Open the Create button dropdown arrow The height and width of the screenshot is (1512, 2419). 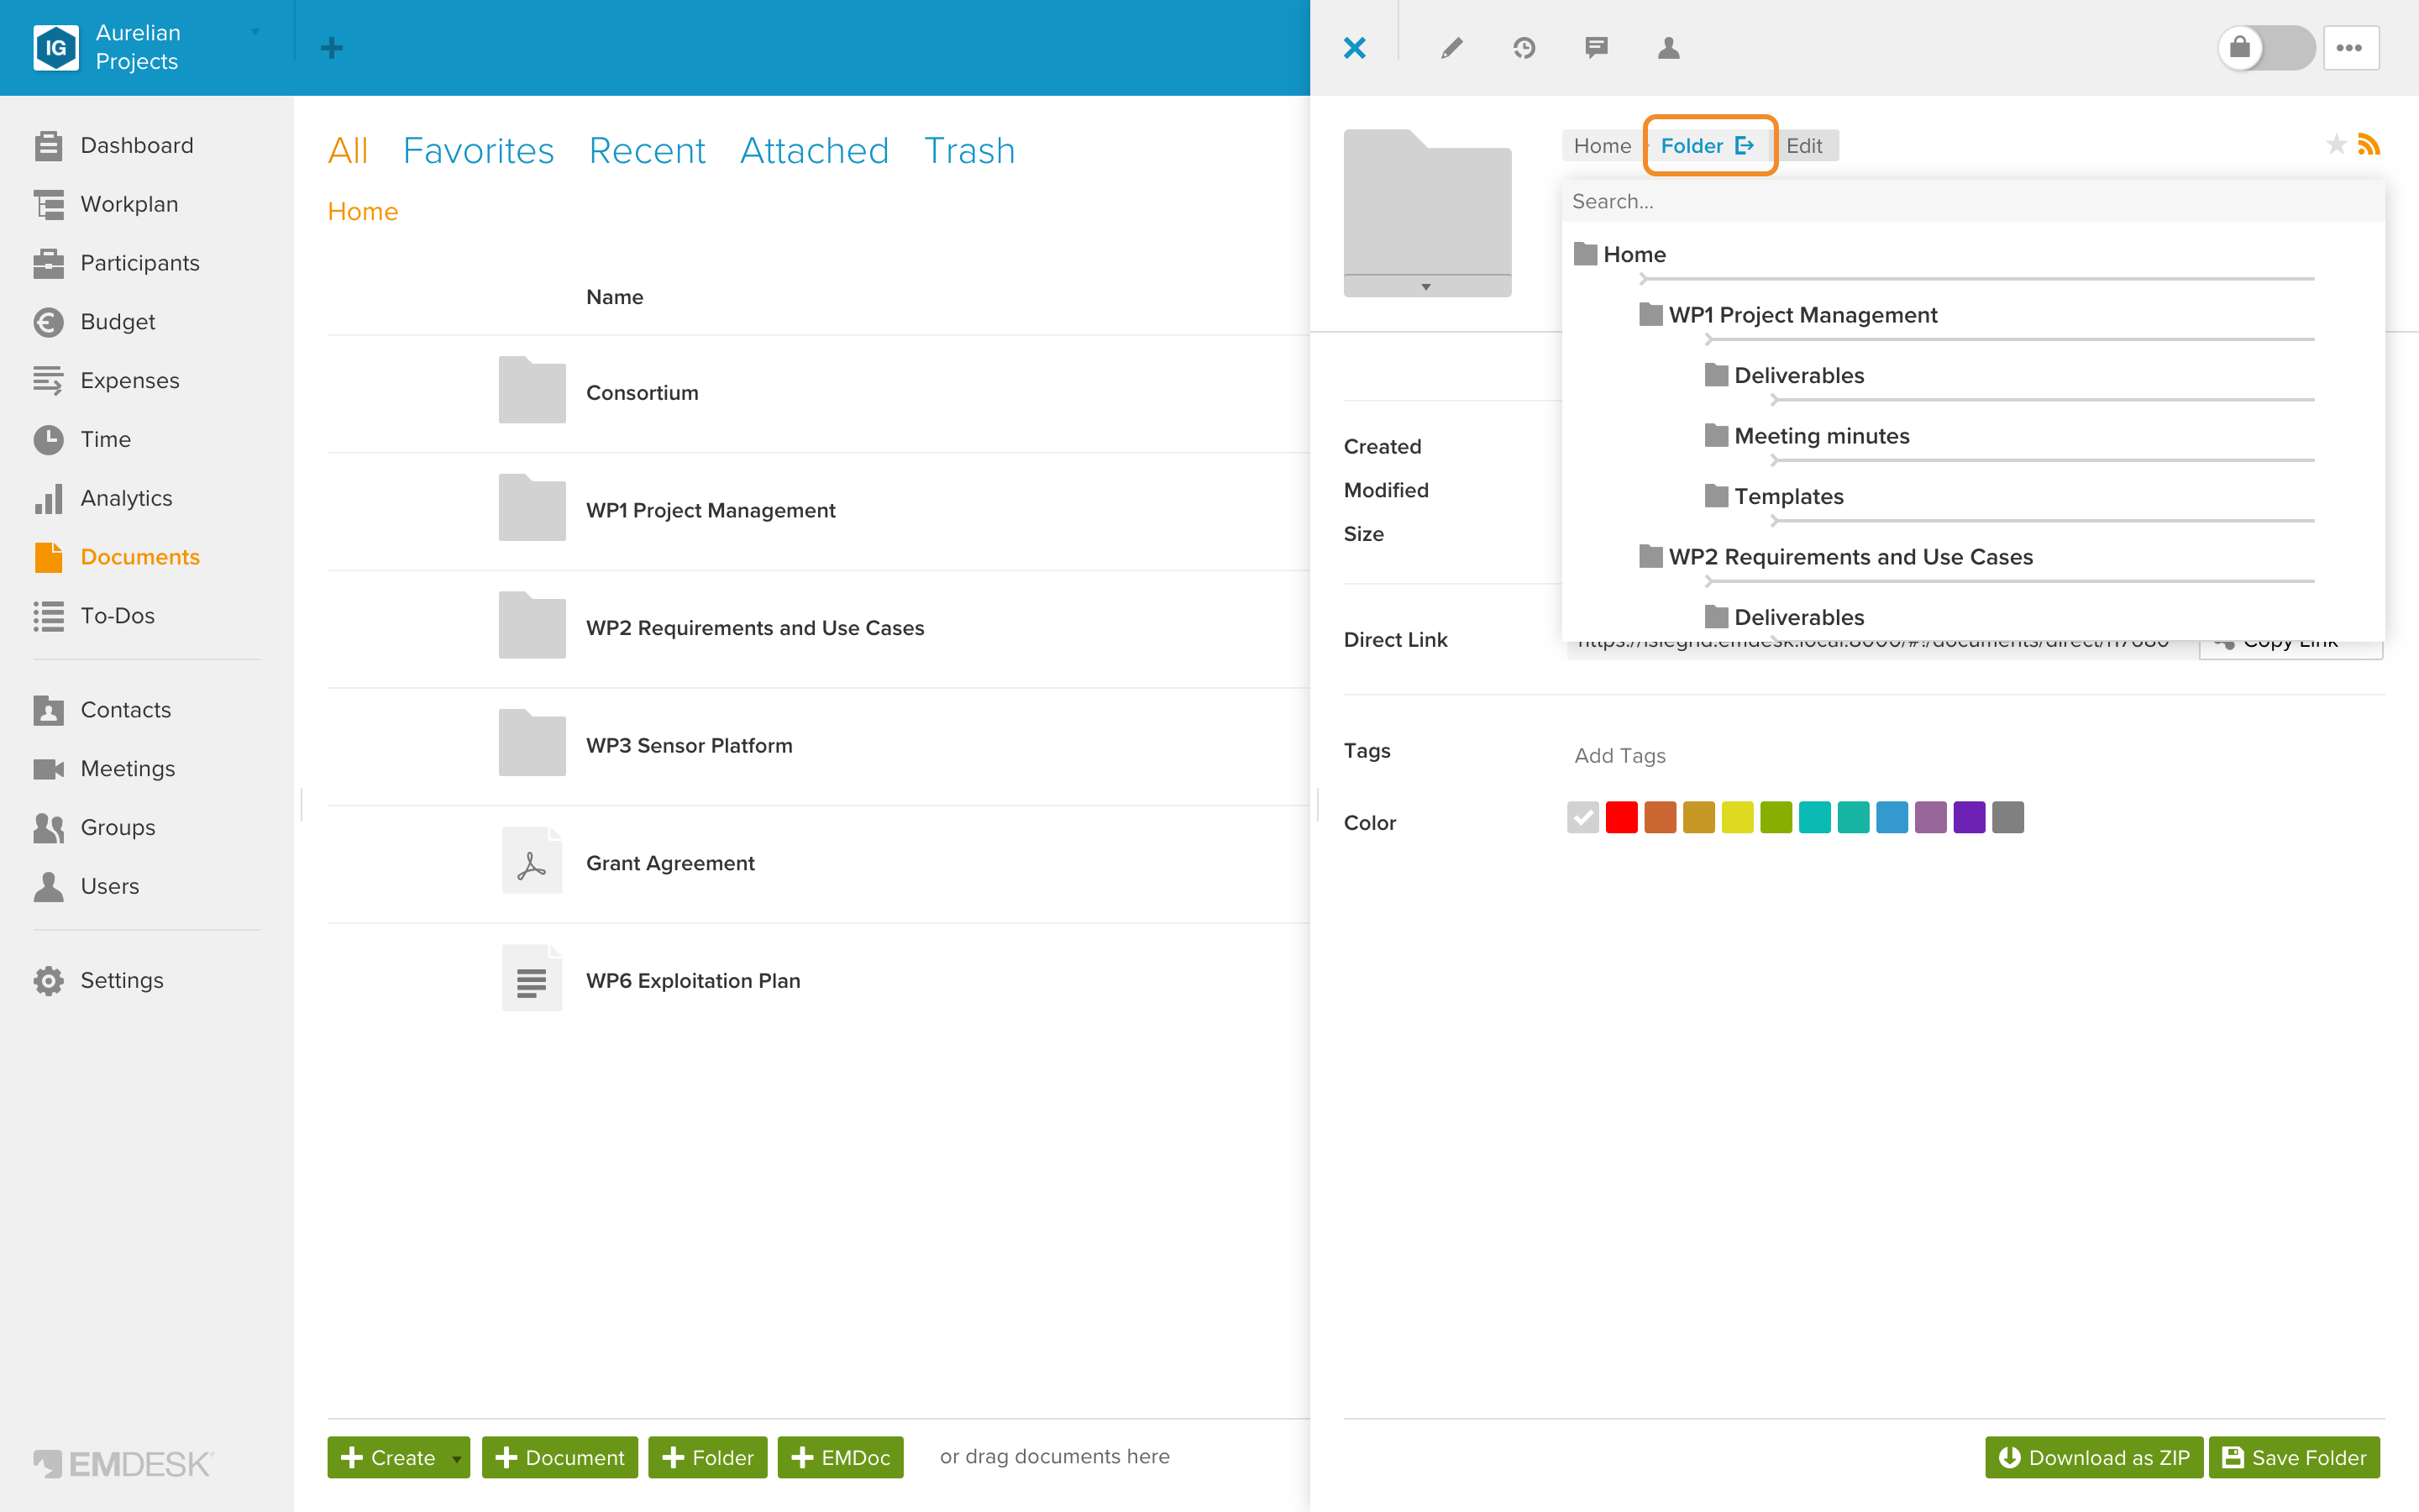457,1458
